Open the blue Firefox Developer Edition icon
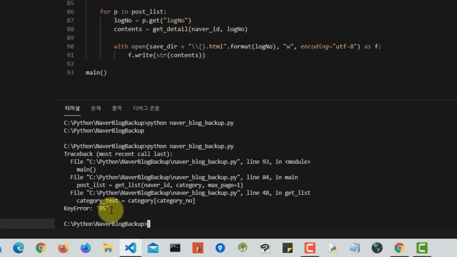 click(x=86, y=247)
